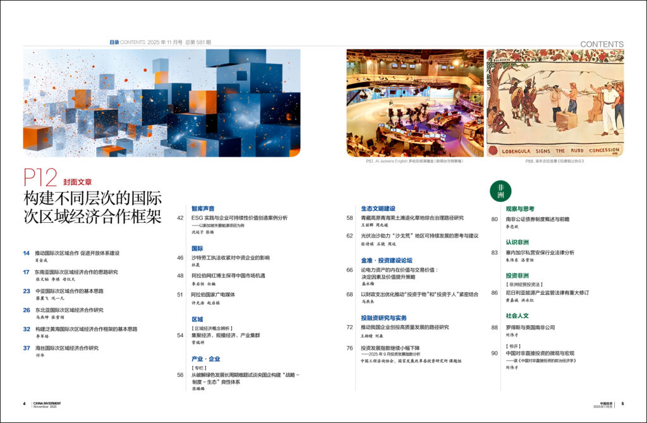Click the CONTENTS title at top right
Screen dimensions: 647x423
click(x=602, y=44)
